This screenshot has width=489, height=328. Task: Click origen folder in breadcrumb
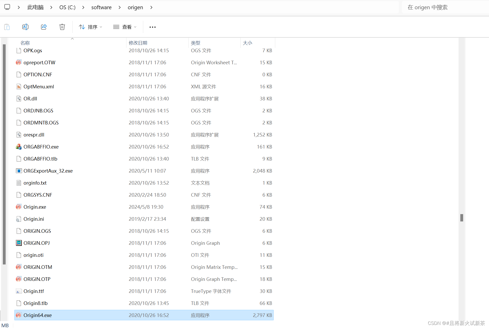pyautogui.click(x=135, y=7)
